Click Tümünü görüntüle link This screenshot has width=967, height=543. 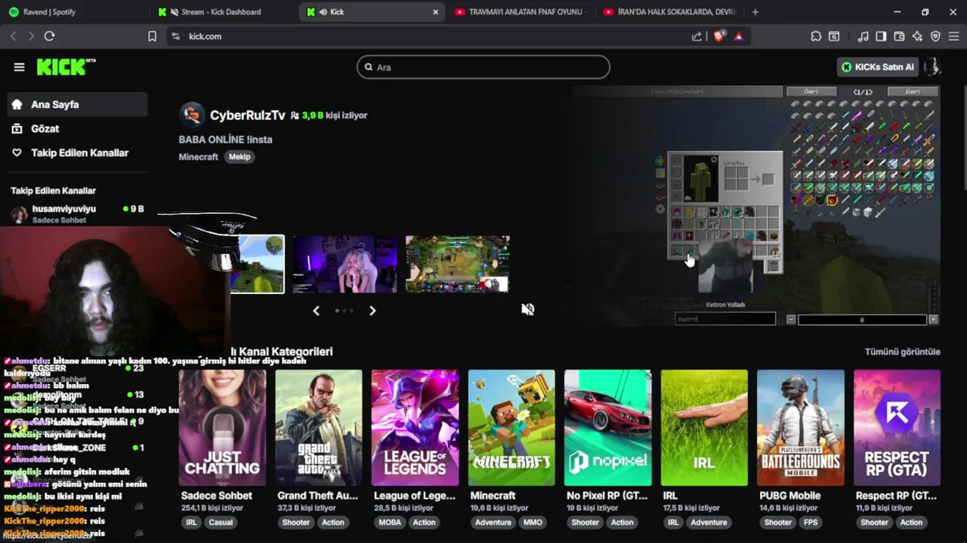coord(903,351)
